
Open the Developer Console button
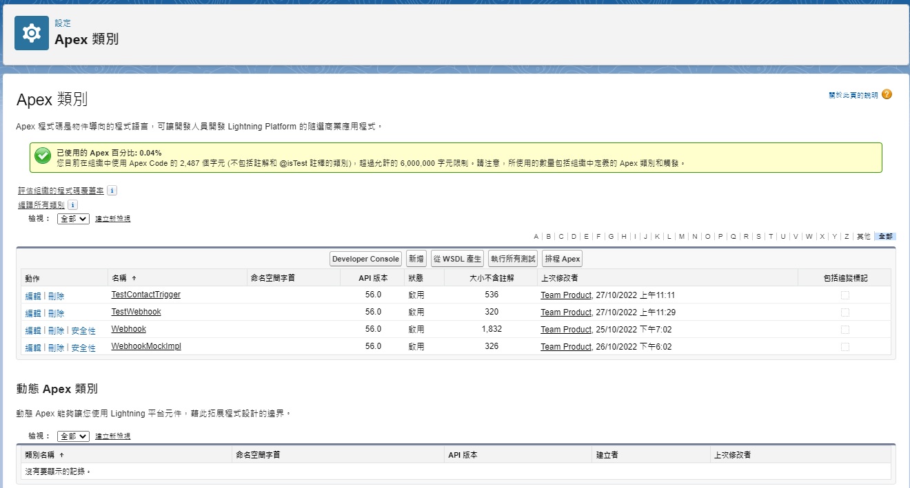(365, 259)
